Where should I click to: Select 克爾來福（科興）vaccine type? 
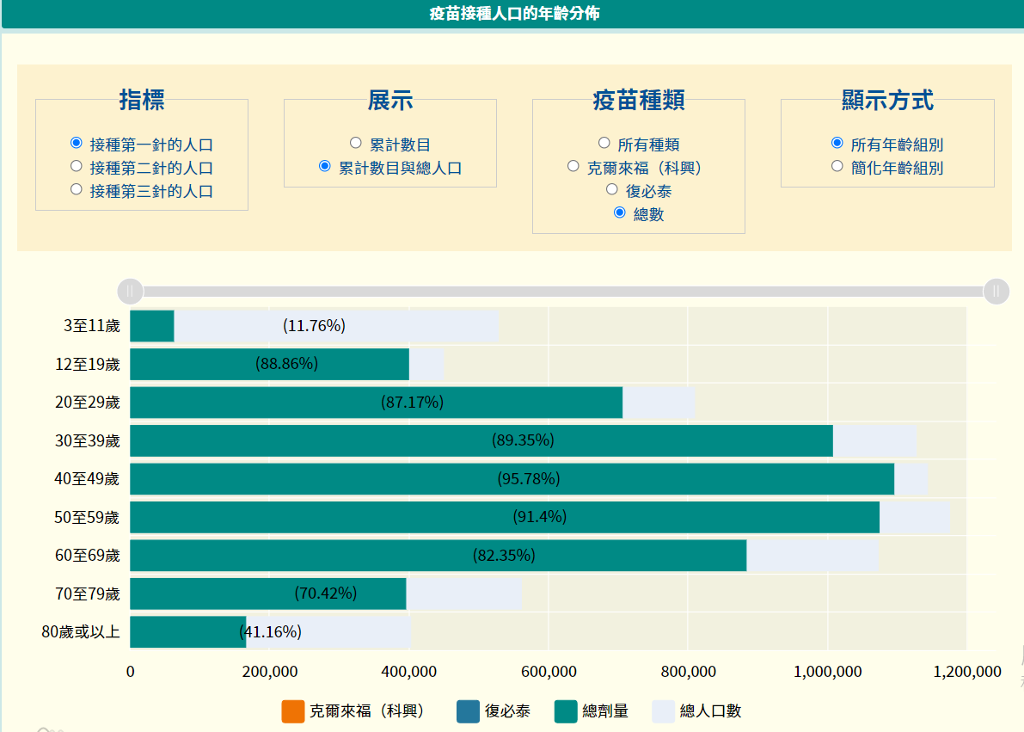573,165
